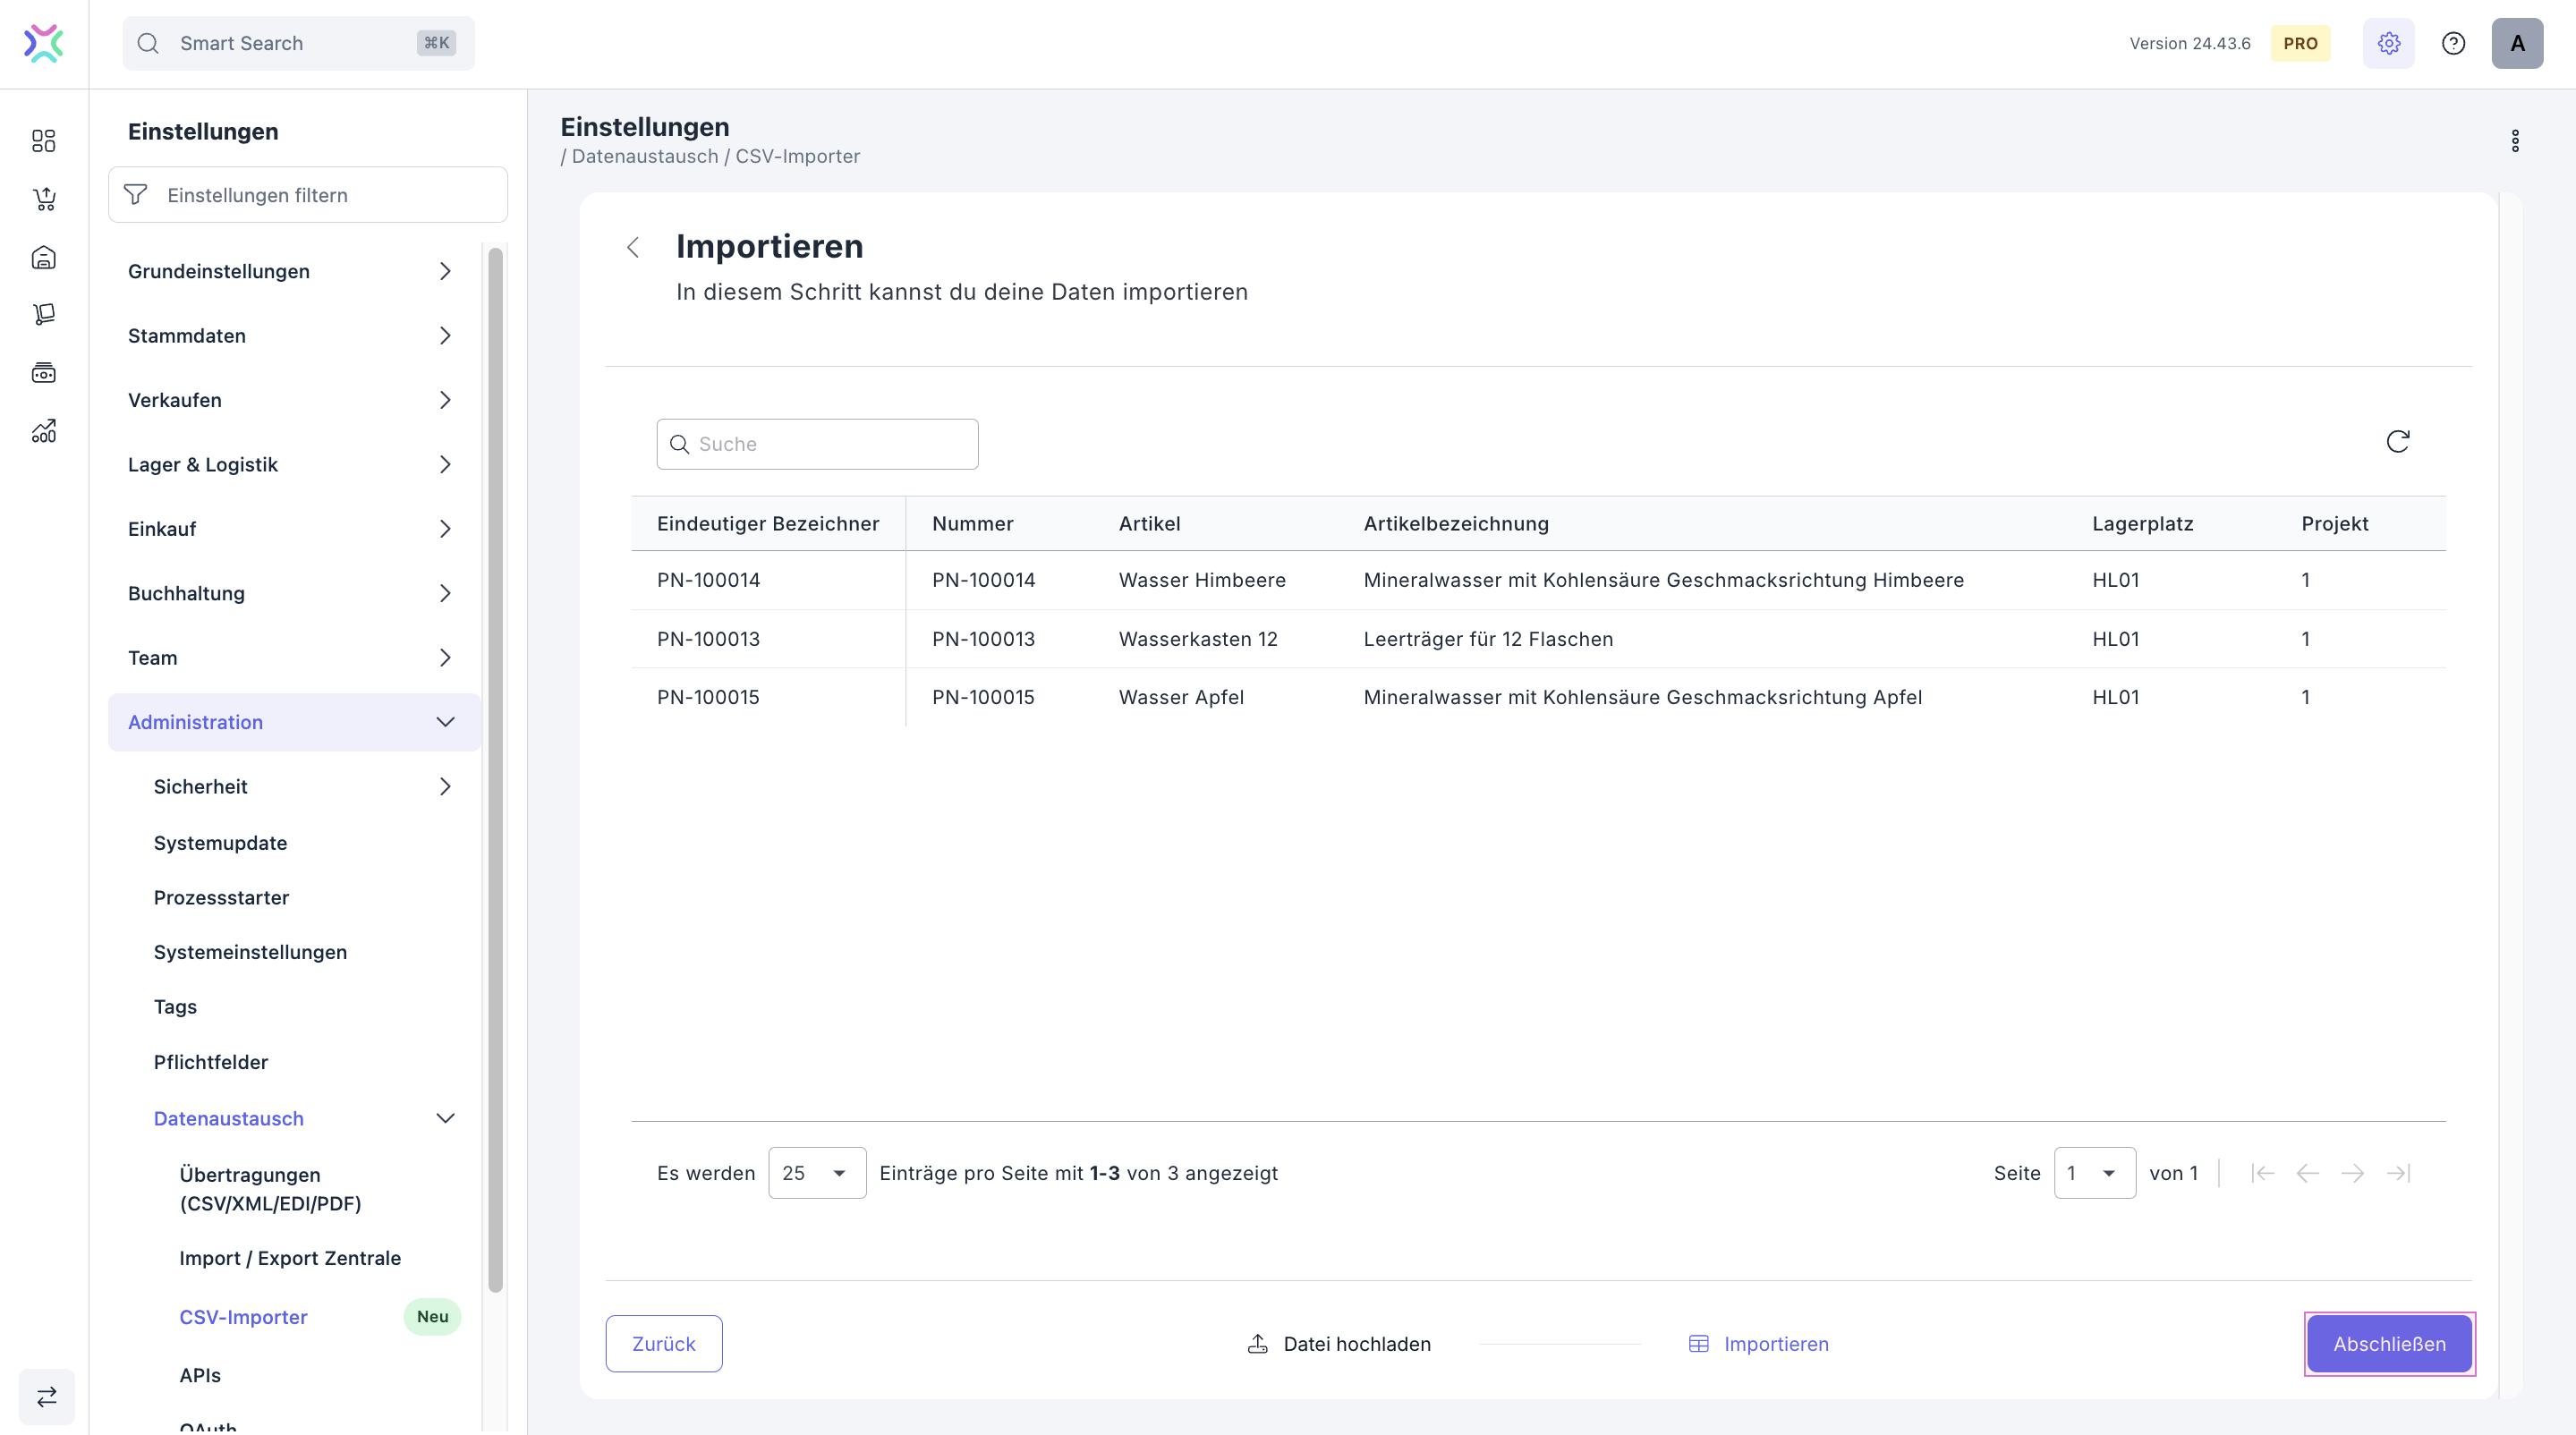The width and height of the screenshot is (2576, 1435).
Task: Click the three-dot more options icon
Action: pyautogui.click(x=2514, y=141)
